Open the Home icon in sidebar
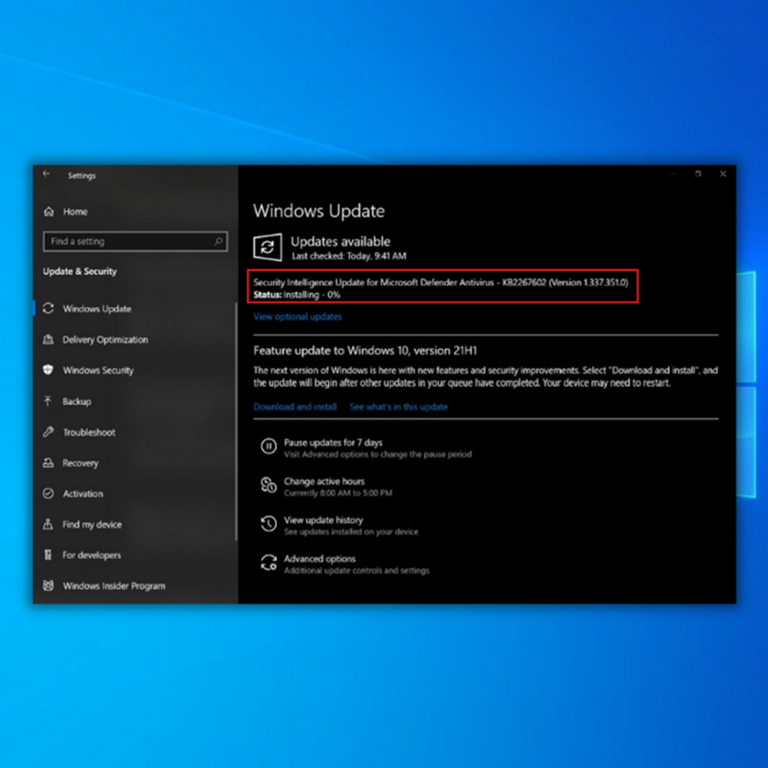 pyautogui.click(x=49, y=212)
